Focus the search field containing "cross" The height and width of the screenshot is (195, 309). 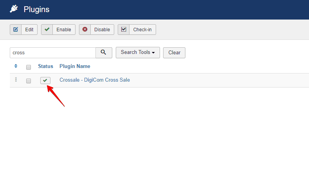pos(52,53)
